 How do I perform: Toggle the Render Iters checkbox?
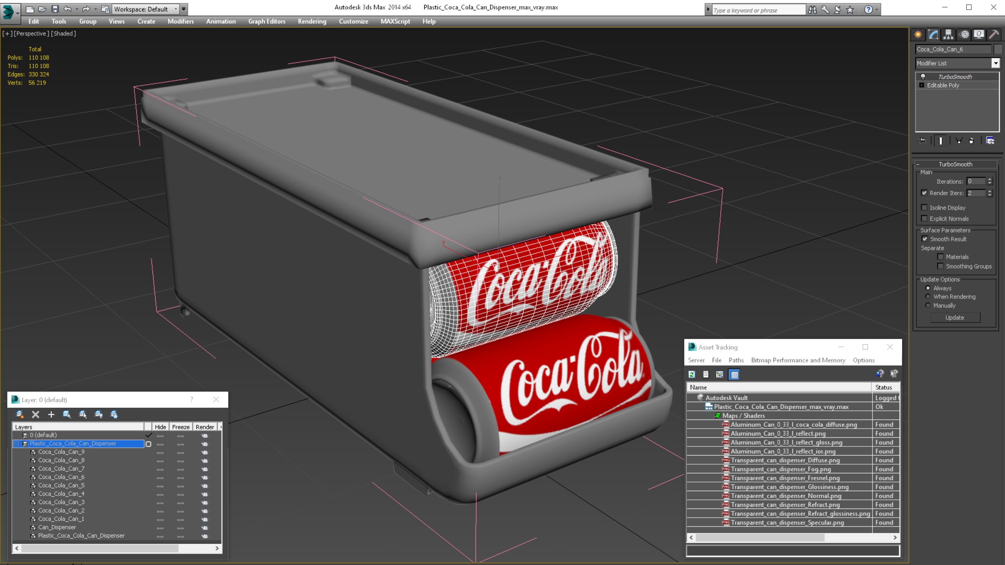click(924, 193)
